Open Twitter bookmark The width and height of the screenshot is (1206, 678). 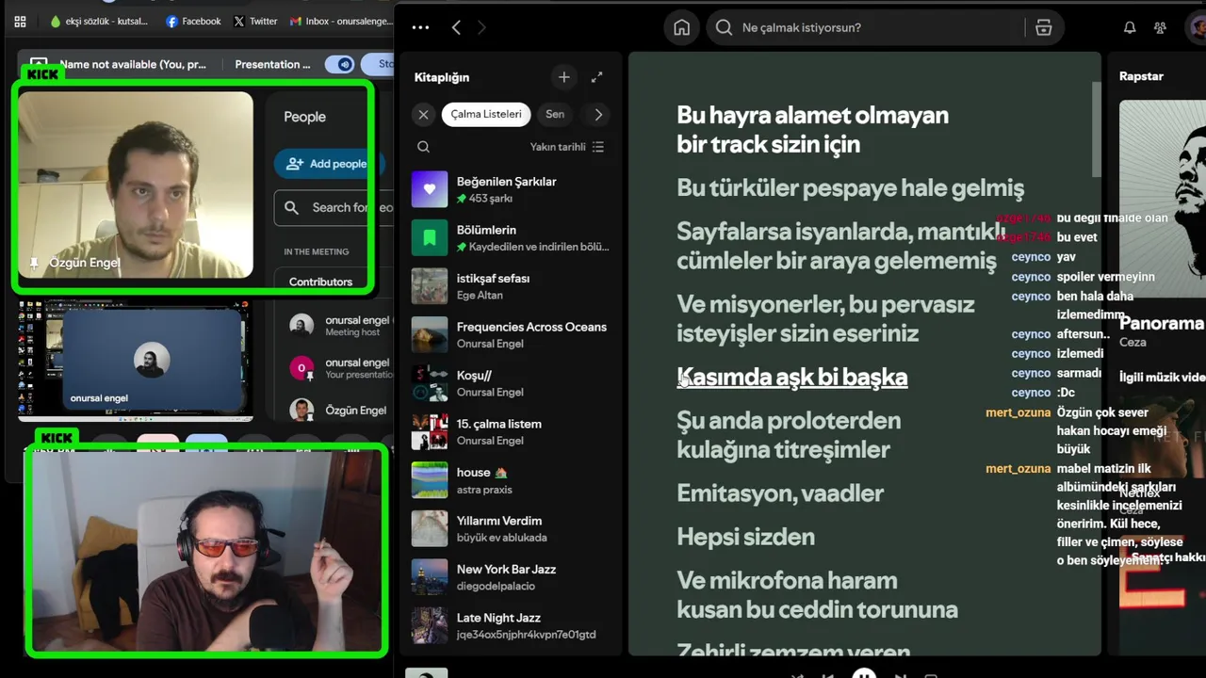tap(255, 21)
